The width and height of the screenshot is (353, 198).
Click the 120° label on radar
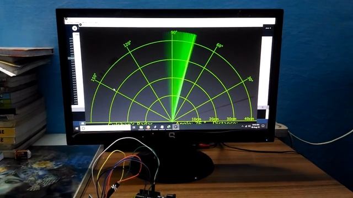(127, 44)
